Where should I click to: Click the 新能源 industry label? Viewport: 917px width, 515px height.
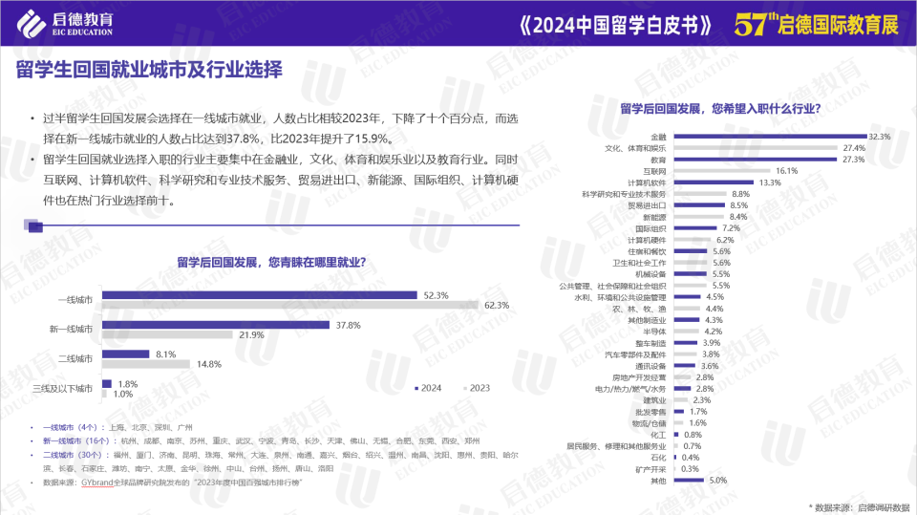pos(654,217)
